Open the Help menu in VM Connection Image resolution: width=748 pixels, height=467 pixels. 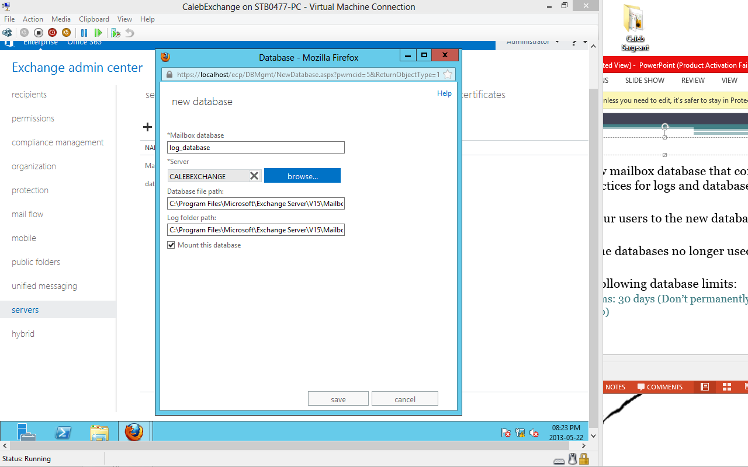(147, 19)
